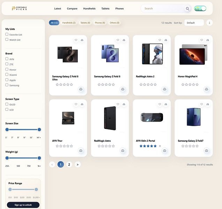Viewport: 222px width, 209px height.
Task: Favorite the Samsung Galaxy Z Fold7
Action: tap(202, 104)
